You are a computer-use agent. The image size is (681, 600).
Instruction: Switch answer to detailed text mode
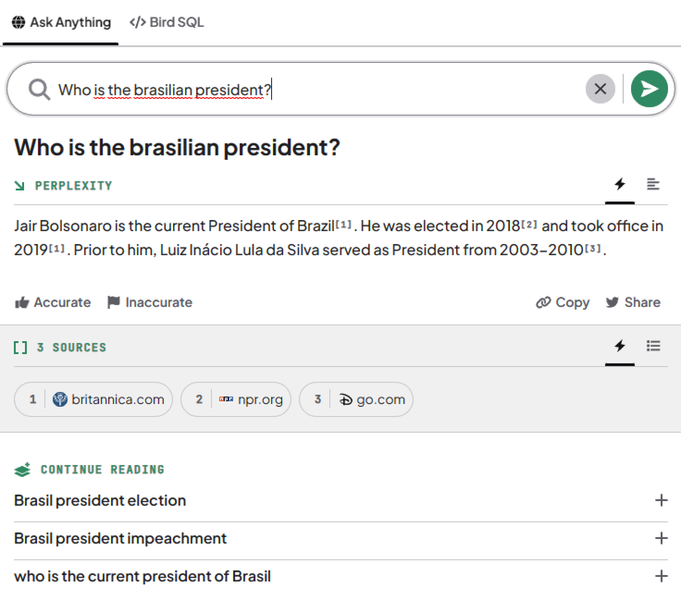pyautogui.click(x=653, y=184)
